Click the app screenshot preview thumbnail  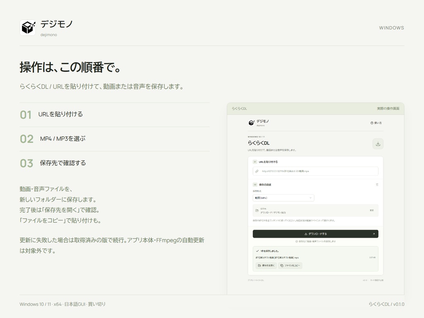click(316, 199)
